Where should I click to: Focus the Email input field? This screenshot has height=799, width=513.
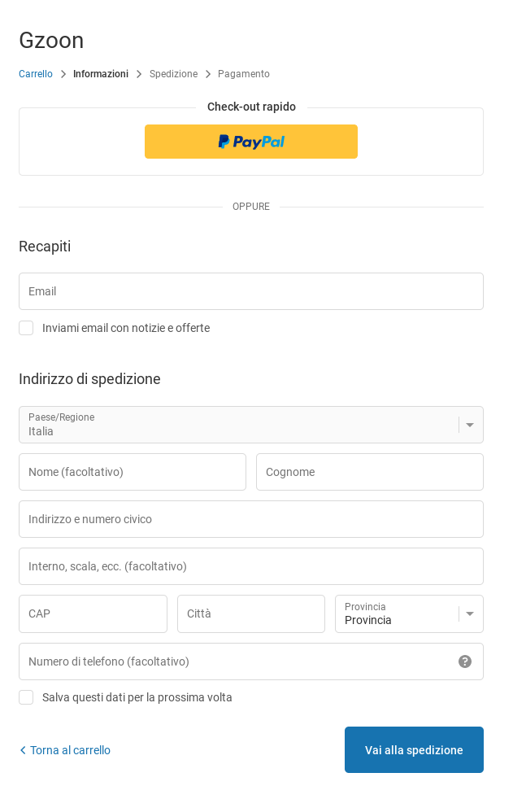(x=251, y=291)
